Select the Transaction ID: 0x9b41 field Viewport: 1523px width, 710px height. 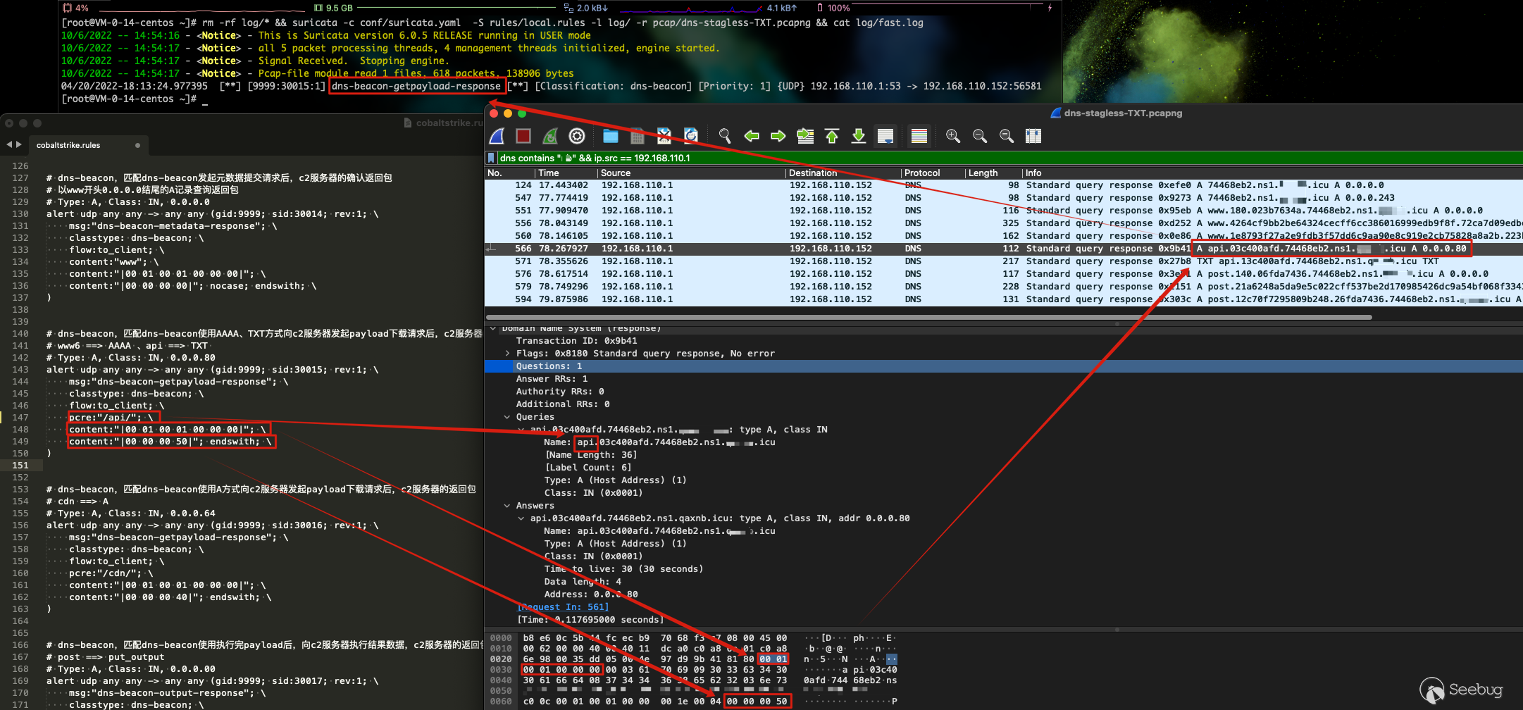click(x=576, y=341)
